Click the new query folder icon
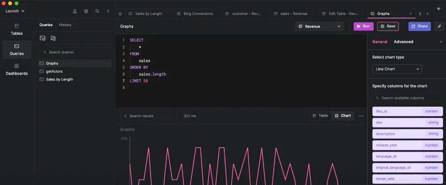The width and height of the screenshot is (446, 185). point(53,38)
